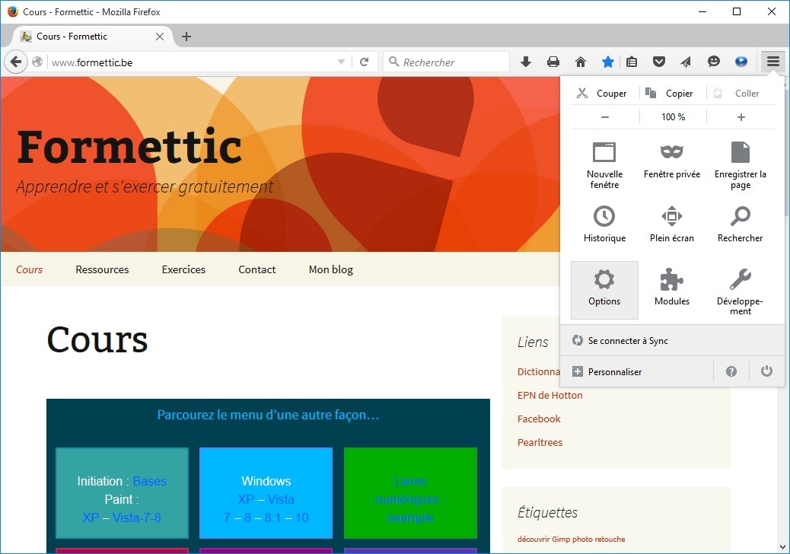Select Copier in the edit controls

pos(673,93)
